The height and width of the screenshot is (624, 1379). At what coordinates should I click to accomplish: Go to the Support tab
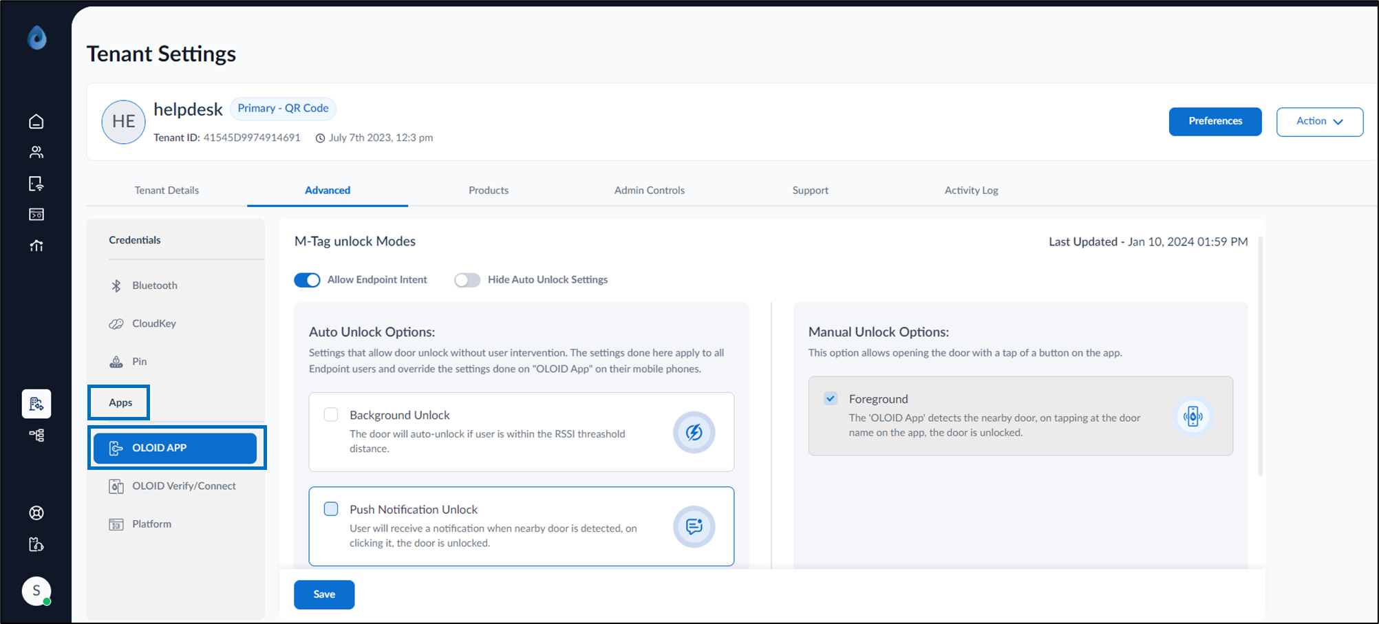[x=810, y=191]
